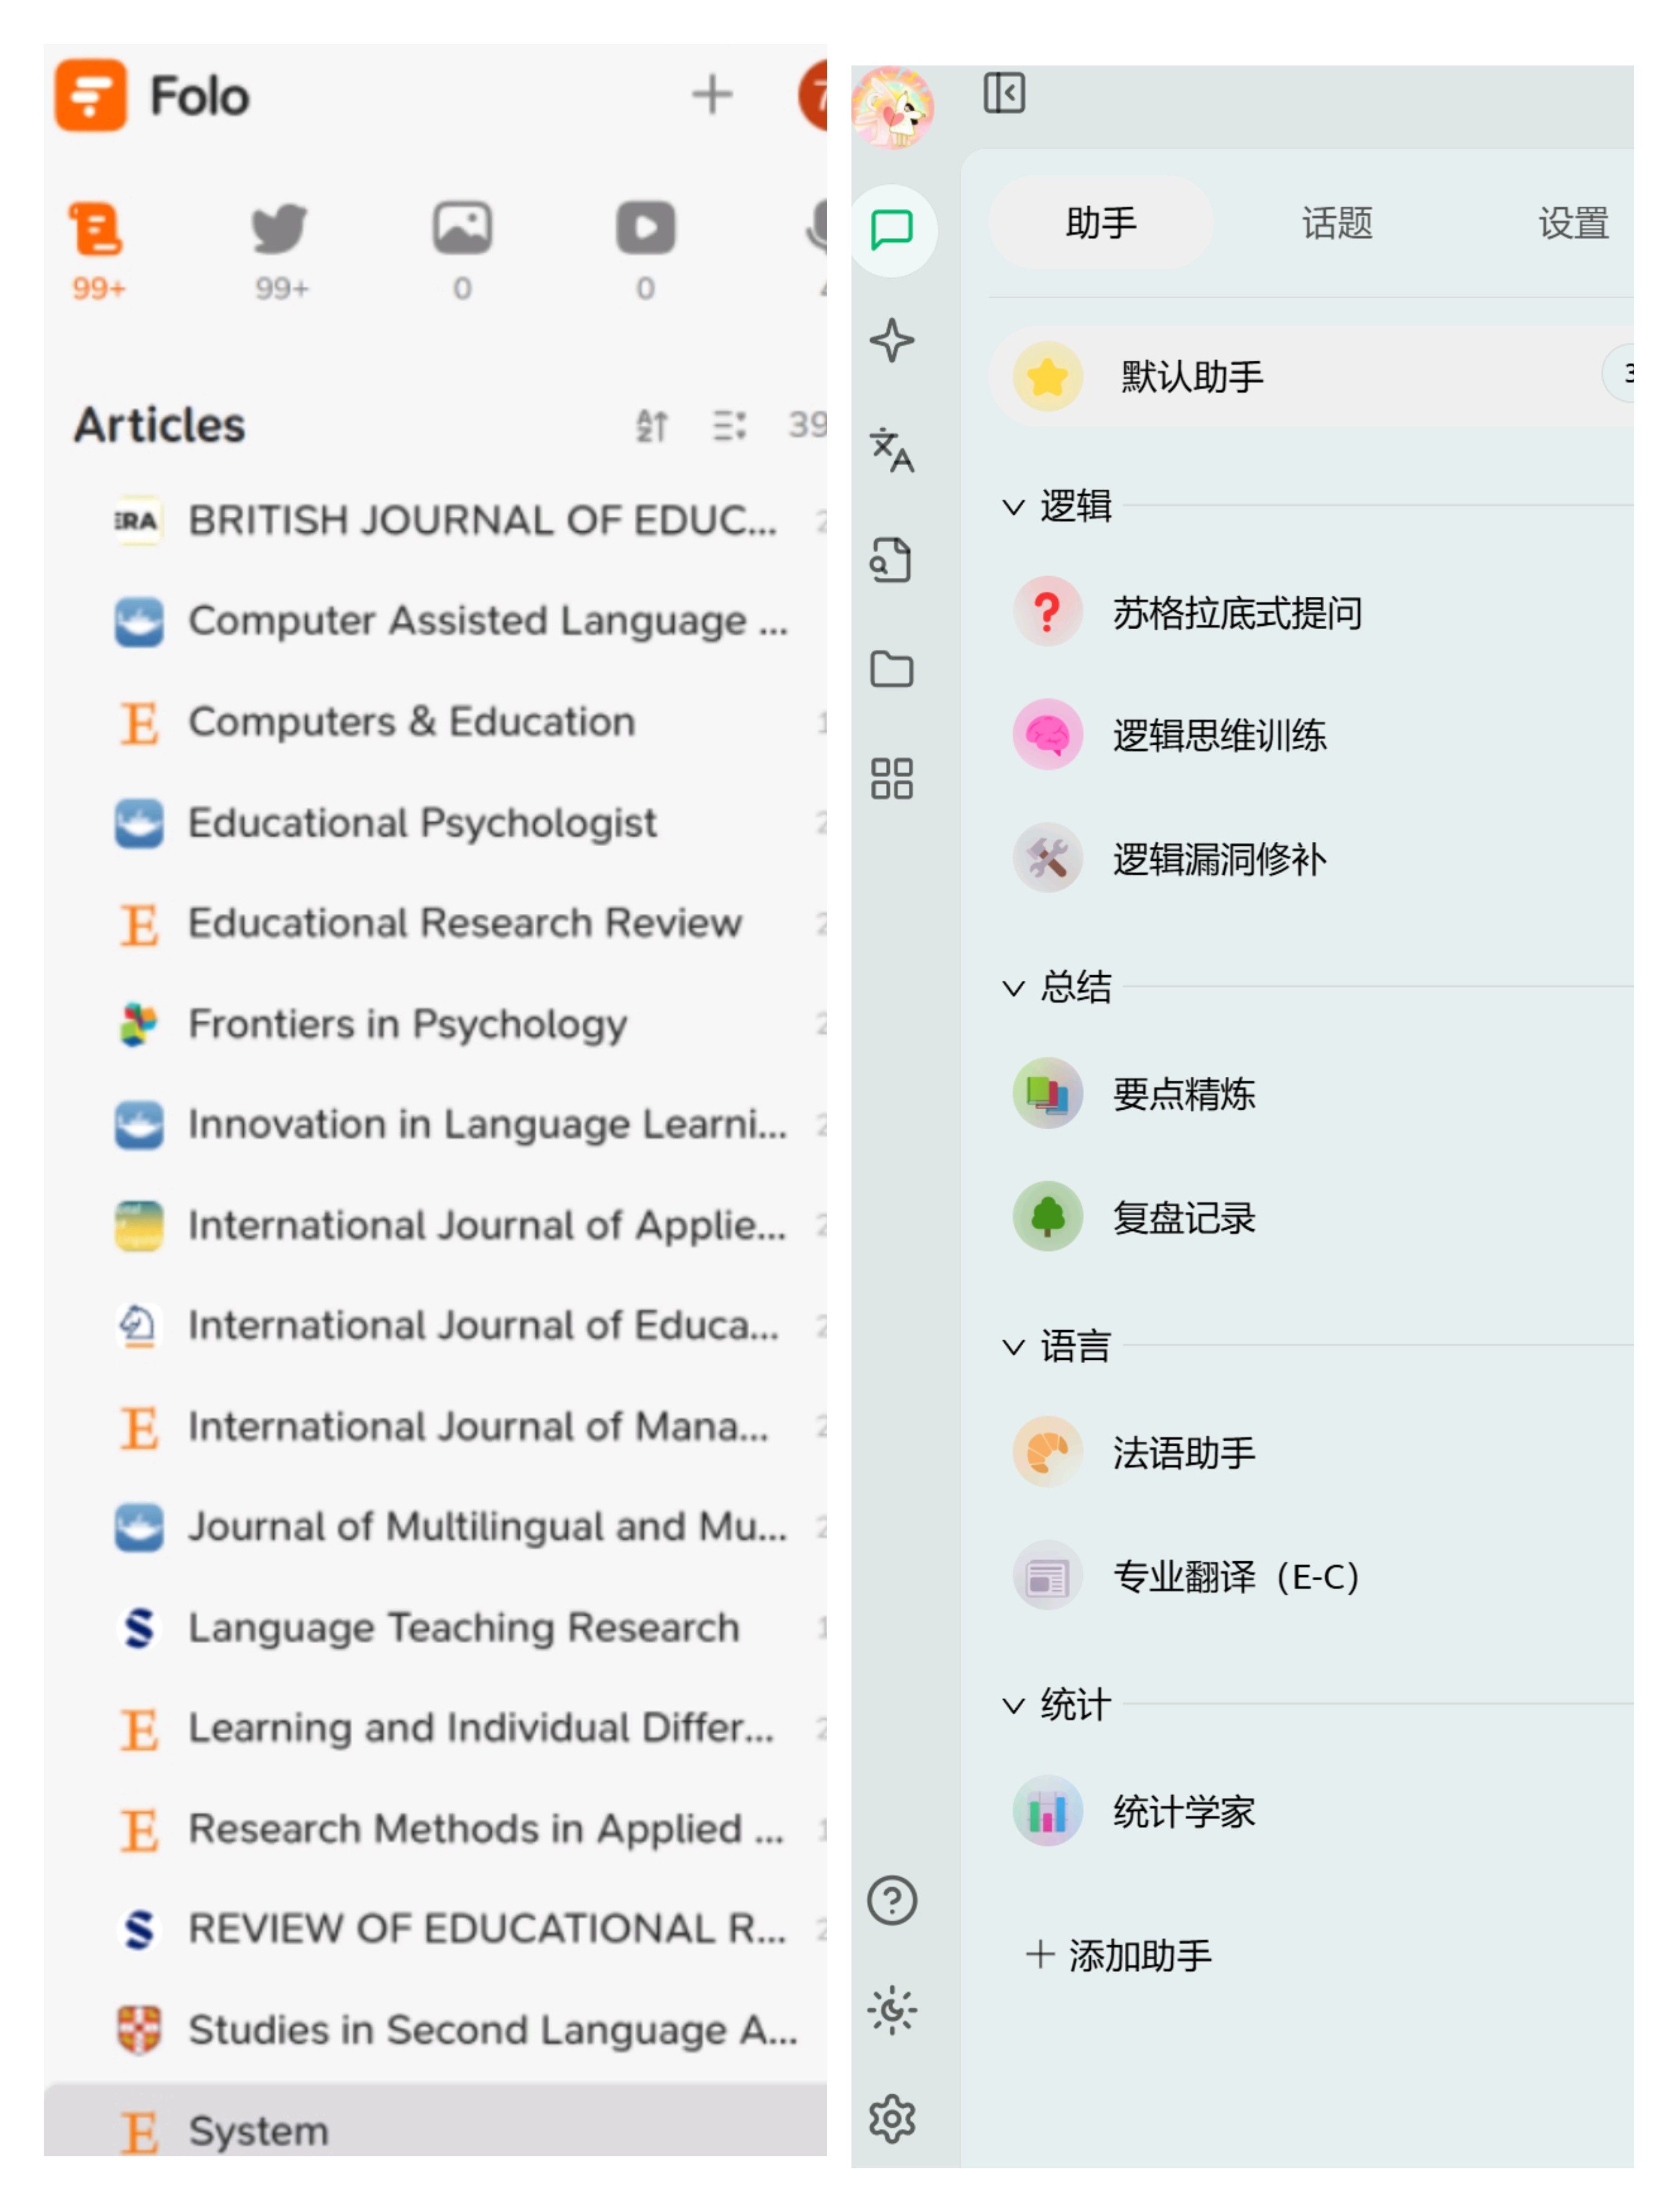Screen dimensions: 1678x2212
Task: Collapse the 逻辑 group
Action: click(1013, 507)
